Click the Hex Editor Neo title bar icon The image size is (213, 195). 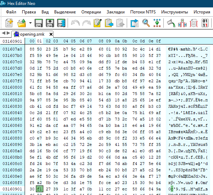tap(3, 4)
